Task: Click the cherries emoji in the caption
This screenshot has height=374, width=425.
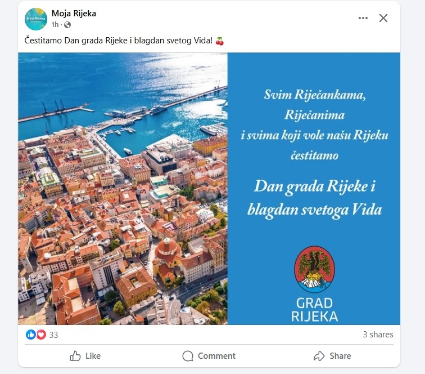Action: point(220,41)
